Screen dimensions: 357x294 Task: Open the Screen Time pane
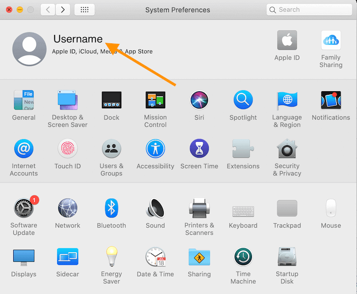pos(199,149)
